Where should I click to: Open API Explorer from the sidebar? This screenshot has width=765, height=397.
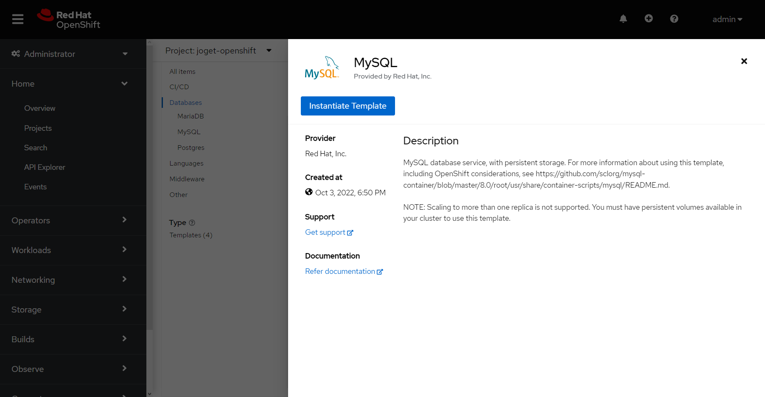tap(45, 167)
